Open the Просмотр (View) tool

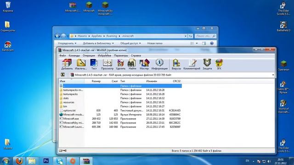(107, 65)
